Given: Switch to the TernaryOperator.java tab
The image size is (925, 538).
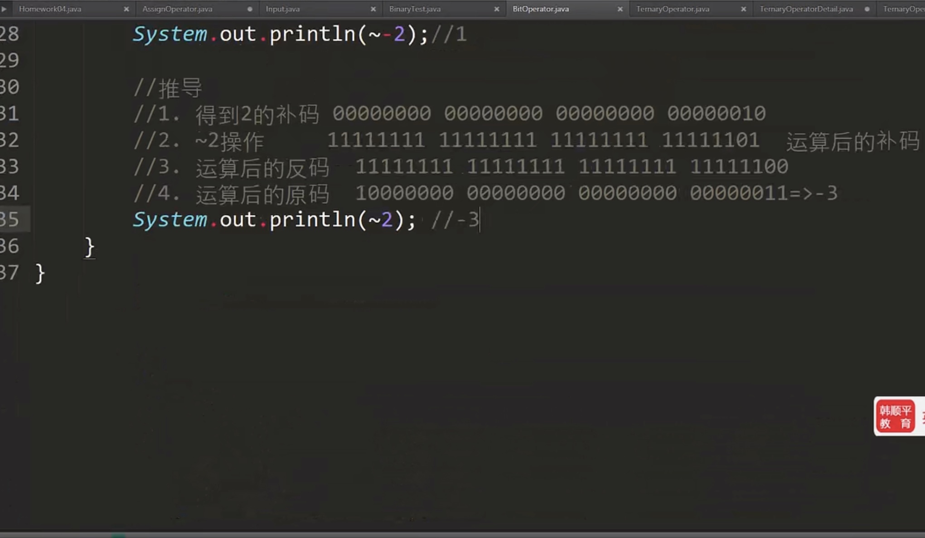Looking at the screenshot, I should tap(673, 9).
